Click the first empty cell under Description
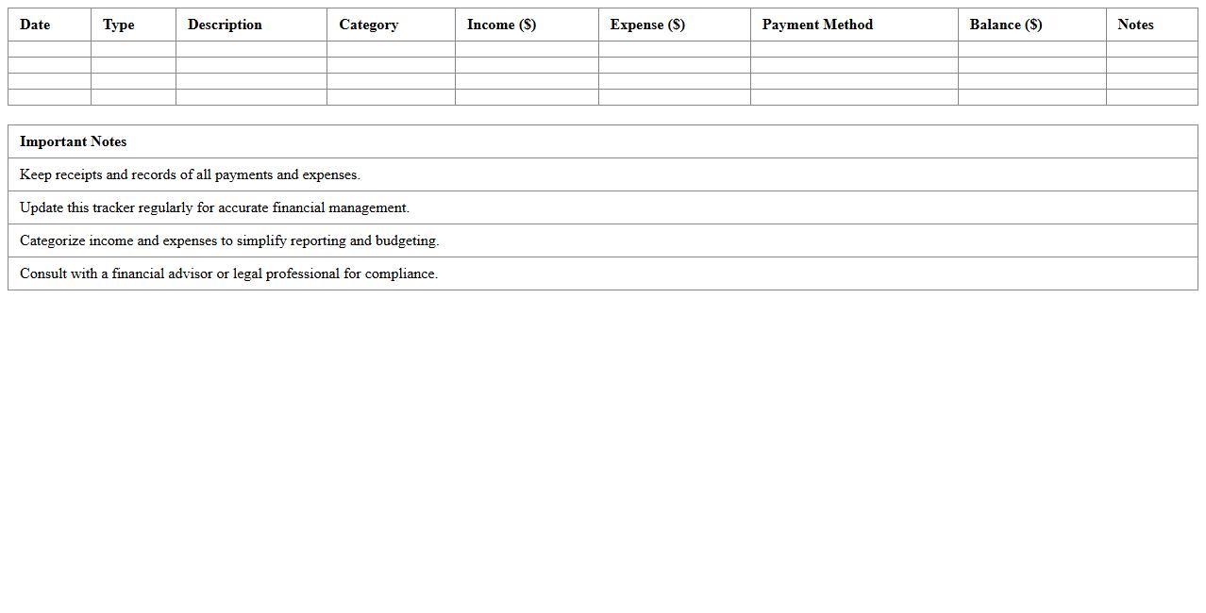 point(251,49)
